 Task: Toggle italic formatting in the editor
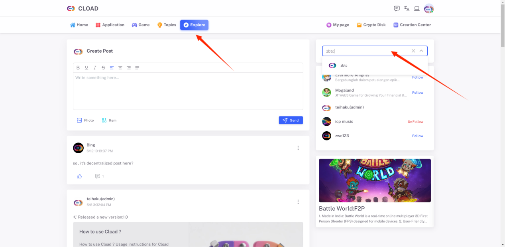[95, 67]
